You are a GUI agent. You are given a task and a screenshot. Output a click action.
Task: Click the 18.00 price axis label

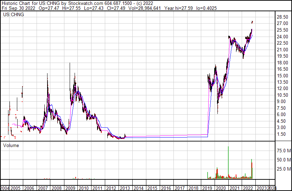(x=283, y=63)
